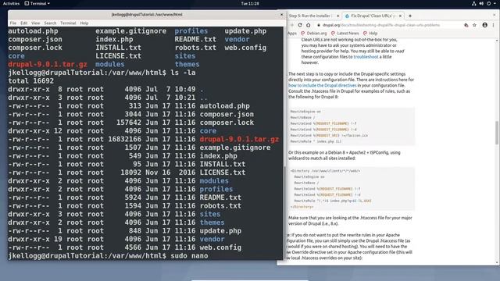Click the browser page vertical scrollbar thumb
Viewport: 500px width, 281px height.
[497, 133]
